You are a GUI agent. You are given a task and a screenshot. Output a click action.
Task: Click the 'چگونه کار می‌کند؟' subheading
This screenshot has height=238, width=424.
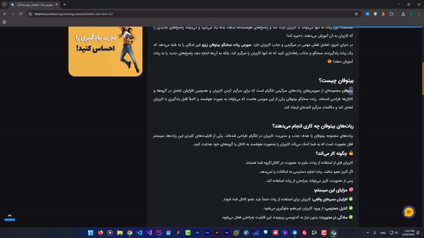point(331,153)
